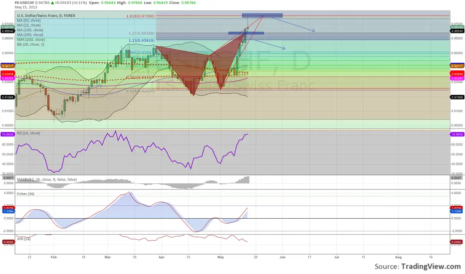This screenshot has height=274, width=465.
Task: Click the May 15, 2013 date label
Action: pyautogui.click(x=26, y=7)
